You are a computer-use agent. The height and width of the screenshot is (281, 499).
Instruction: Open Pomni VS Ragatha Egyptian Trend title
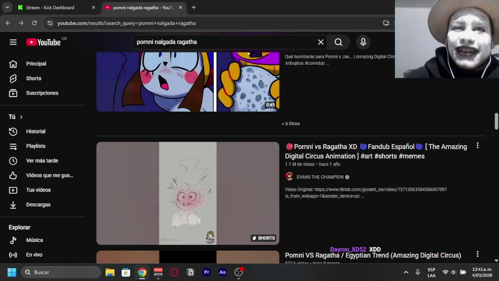[x=373, y=255]
